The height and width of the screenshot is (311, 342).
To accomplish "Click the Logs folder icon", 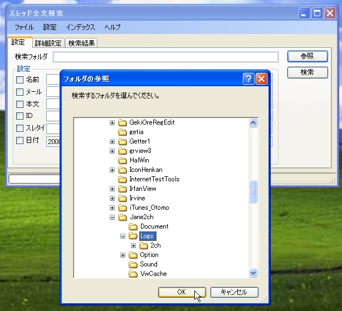I will (133, 236).
